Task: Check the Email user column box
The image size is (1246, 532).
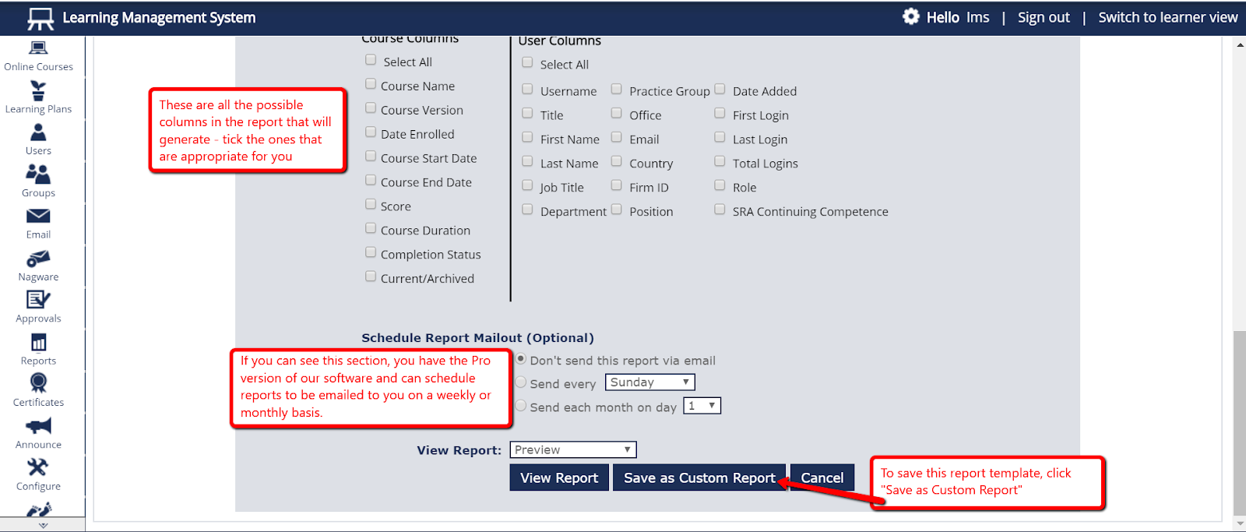Action: tap(616, 138)
